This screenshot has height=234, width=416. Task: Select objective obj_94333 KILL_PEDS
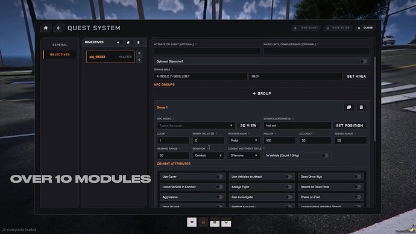point(110,57)
